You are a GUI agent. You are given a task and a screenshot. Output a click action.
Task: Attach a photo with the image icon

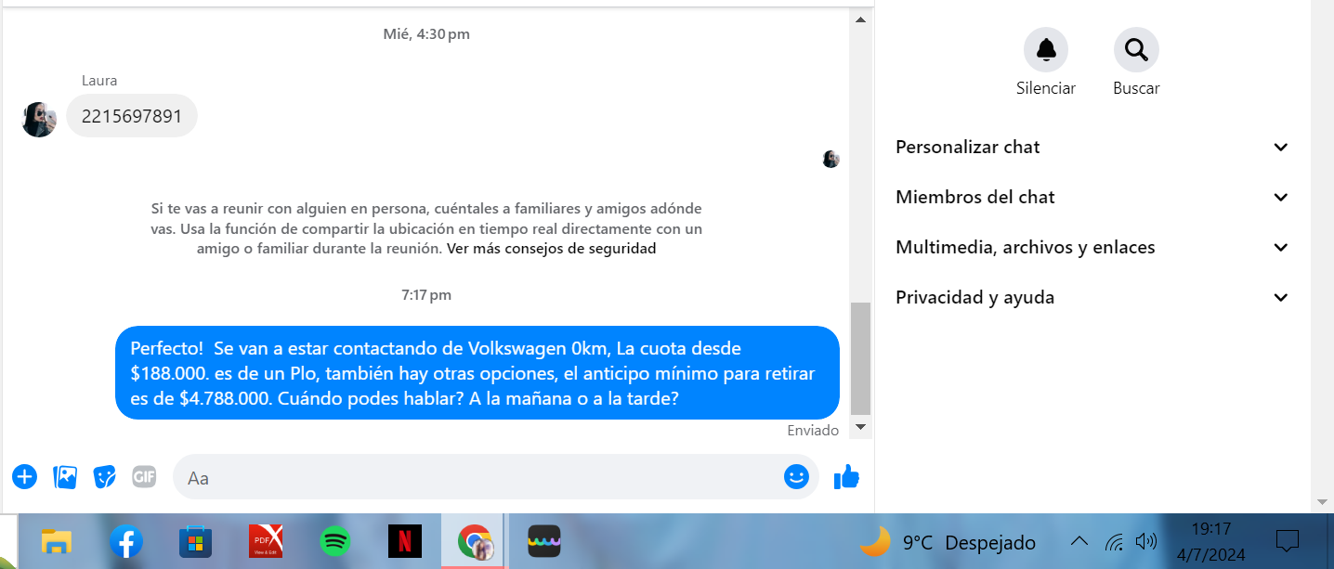[65, 477]
